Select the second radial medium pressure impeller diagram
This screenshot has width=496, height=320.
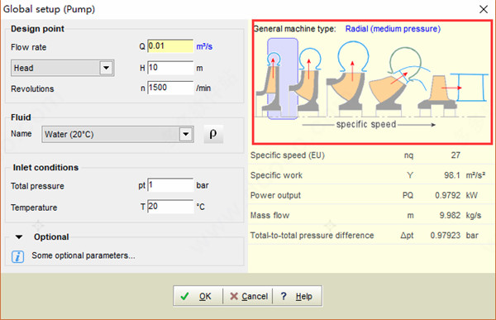tap(306, 80)
